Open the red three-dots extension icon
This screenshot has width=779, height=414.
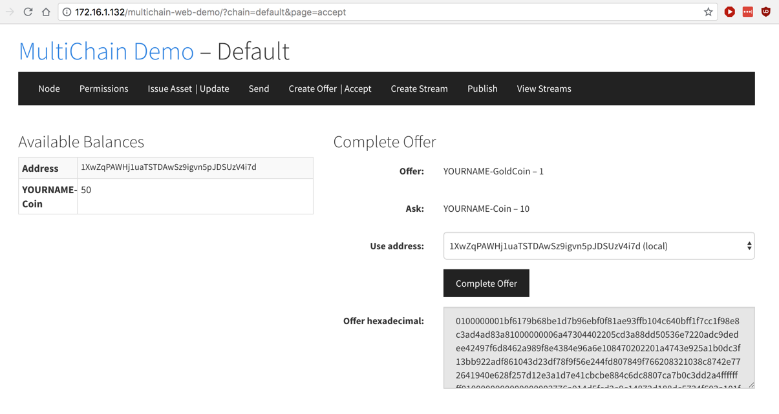pos(747,12)
